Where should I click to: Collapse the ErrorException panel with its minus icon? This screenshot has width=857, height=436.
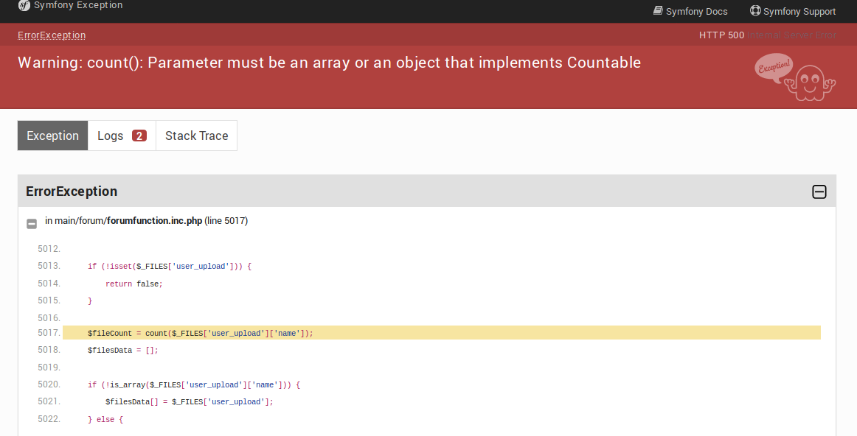click(x=819, y=191)
